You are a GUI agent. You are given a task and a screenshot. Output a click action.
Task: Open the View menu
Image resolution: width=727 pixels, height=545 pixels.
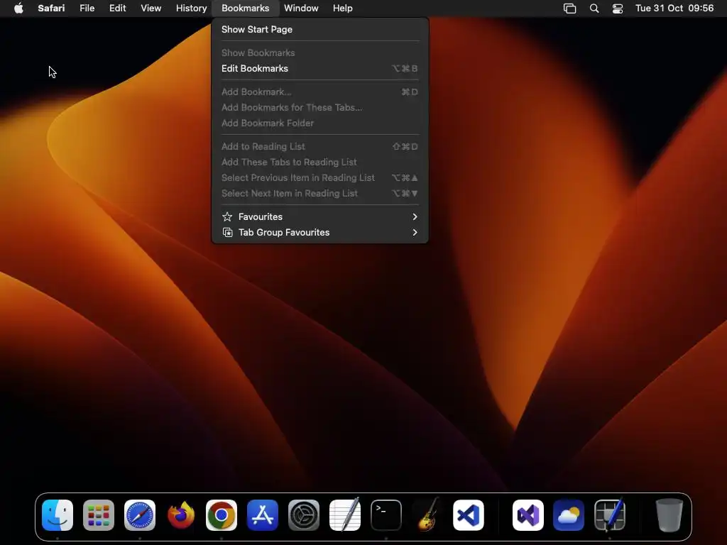tap(151, 9)
